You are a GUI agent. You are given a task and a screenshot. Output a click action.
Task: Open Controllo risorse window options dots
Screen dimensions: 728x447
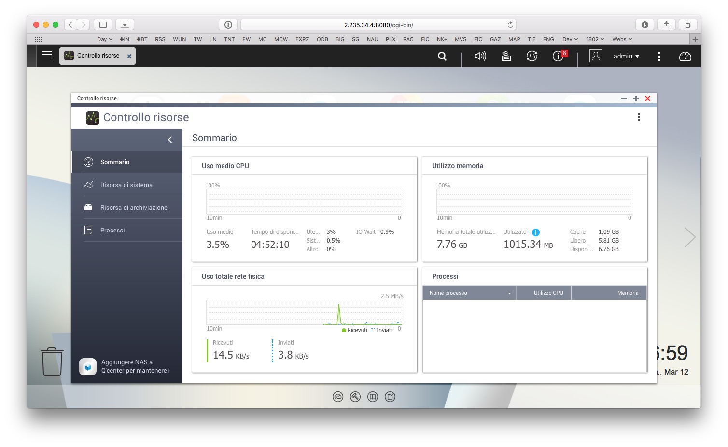639,117
